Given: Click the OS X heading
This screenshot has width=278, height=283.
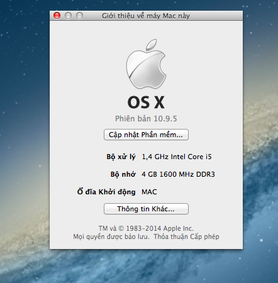Looking at the screenshot, I should coord(146,103).
